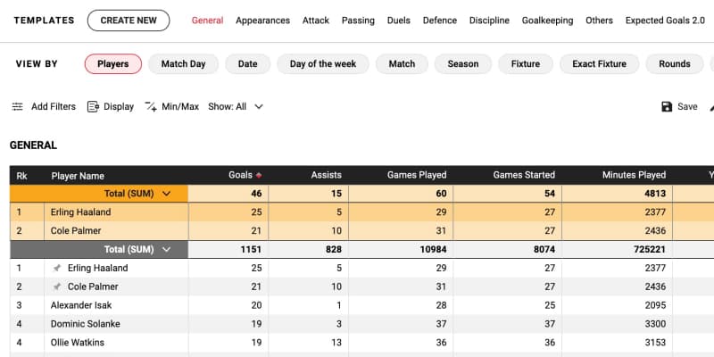Click the Save floppy disk icon

tap(667, 107)
